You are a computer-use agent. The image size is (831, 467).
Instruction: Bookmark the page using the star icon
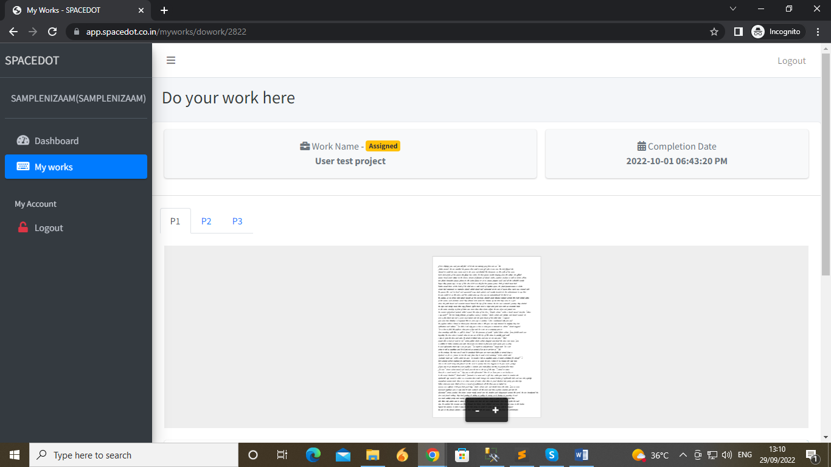click(x=714, y=31)
